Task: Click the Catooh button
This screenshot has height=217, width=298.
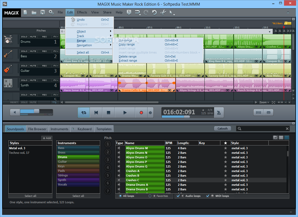Action: (x=222, y=128)
